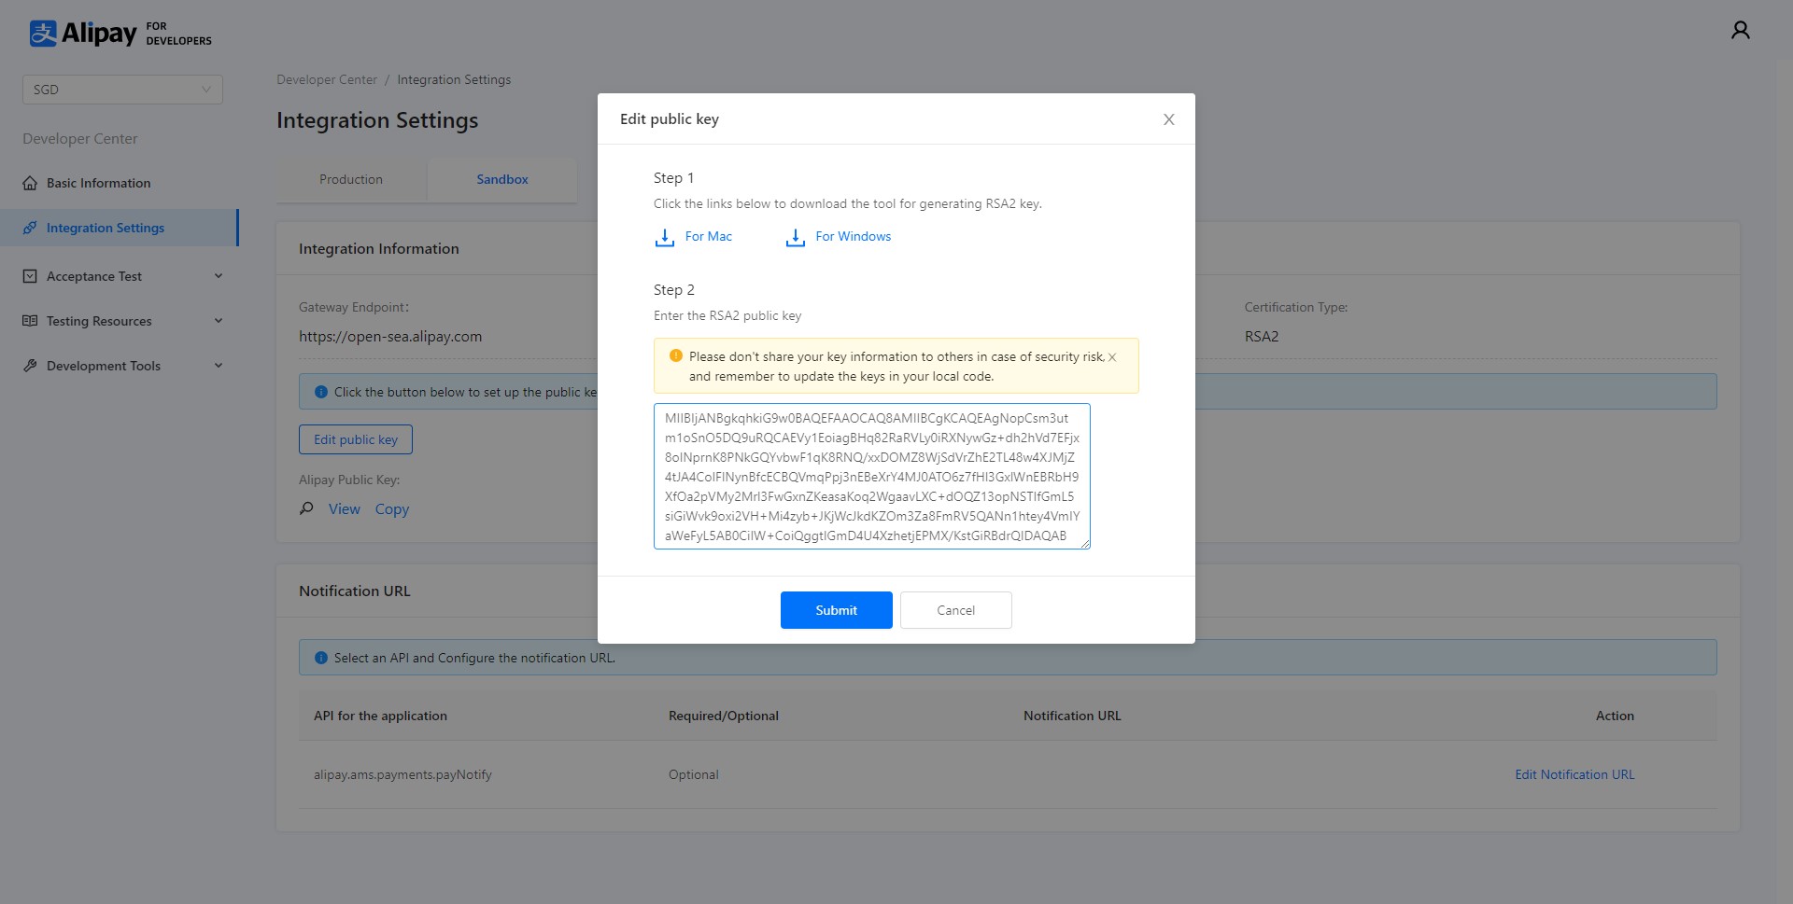Cancel editing the public key
The width and height of the screenshot is (1793, 904).
955,610
